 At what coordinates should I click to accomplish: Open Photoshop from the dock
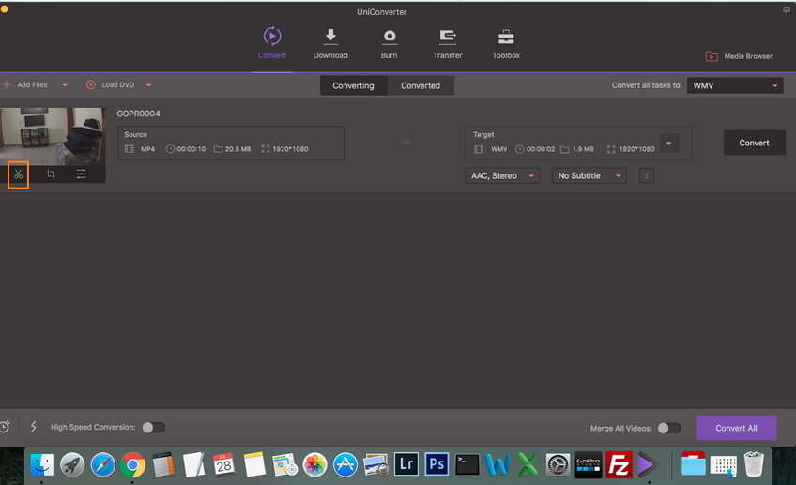click(x=436, y=464)
